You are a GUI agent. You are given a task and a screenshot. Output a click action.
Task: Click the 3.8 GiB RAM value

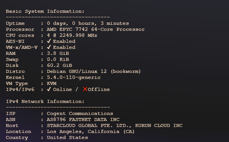click(x=58, y=53)
